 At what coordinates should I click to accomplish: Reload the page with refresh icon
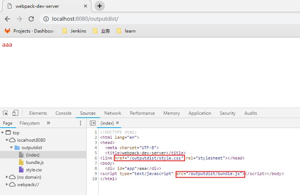[x=31, y=19]
